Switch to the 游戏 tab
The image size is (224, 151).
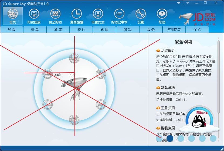click(128, 30)
